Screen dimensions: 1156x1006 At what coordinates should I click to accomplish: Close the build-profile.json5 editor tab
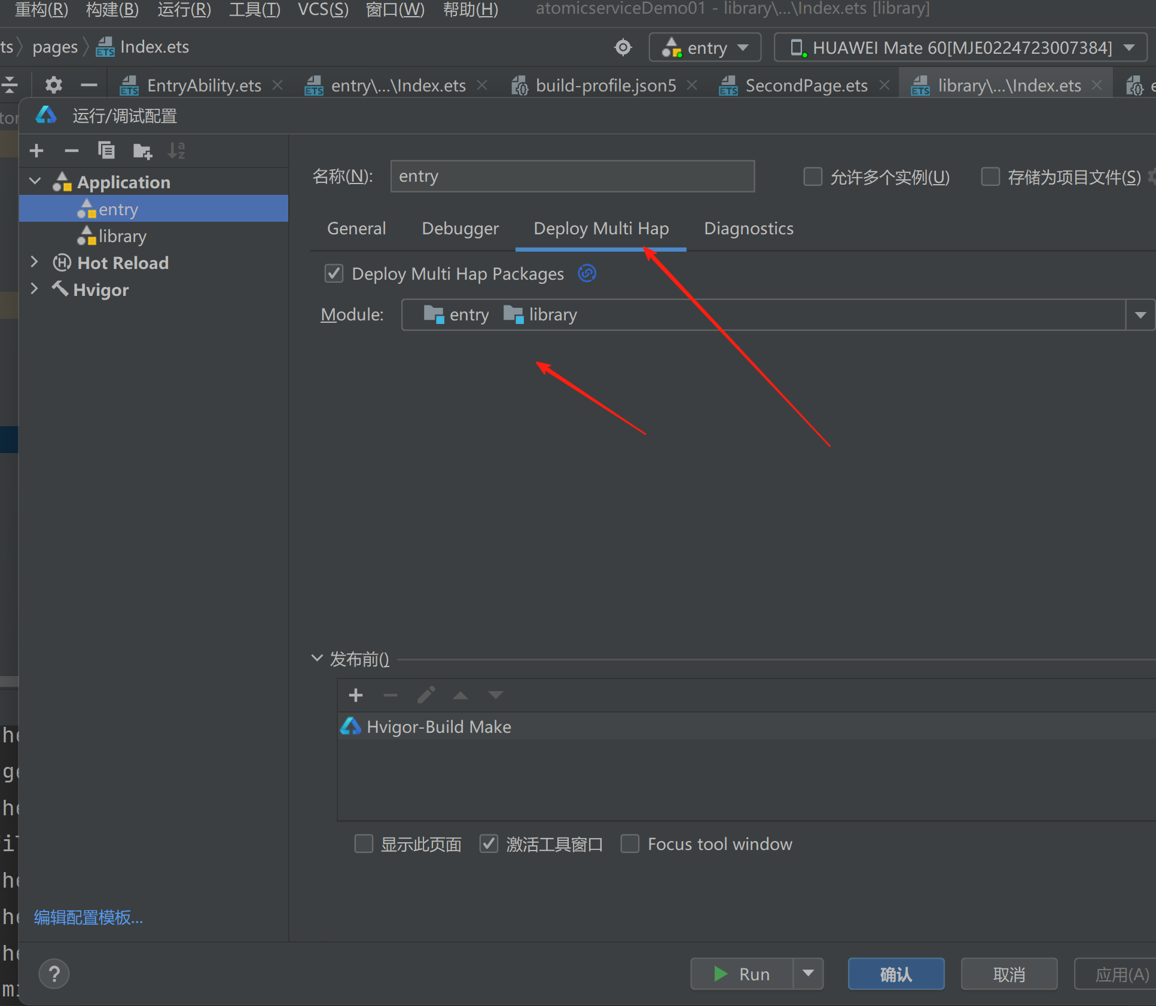[x=693, y=85]
